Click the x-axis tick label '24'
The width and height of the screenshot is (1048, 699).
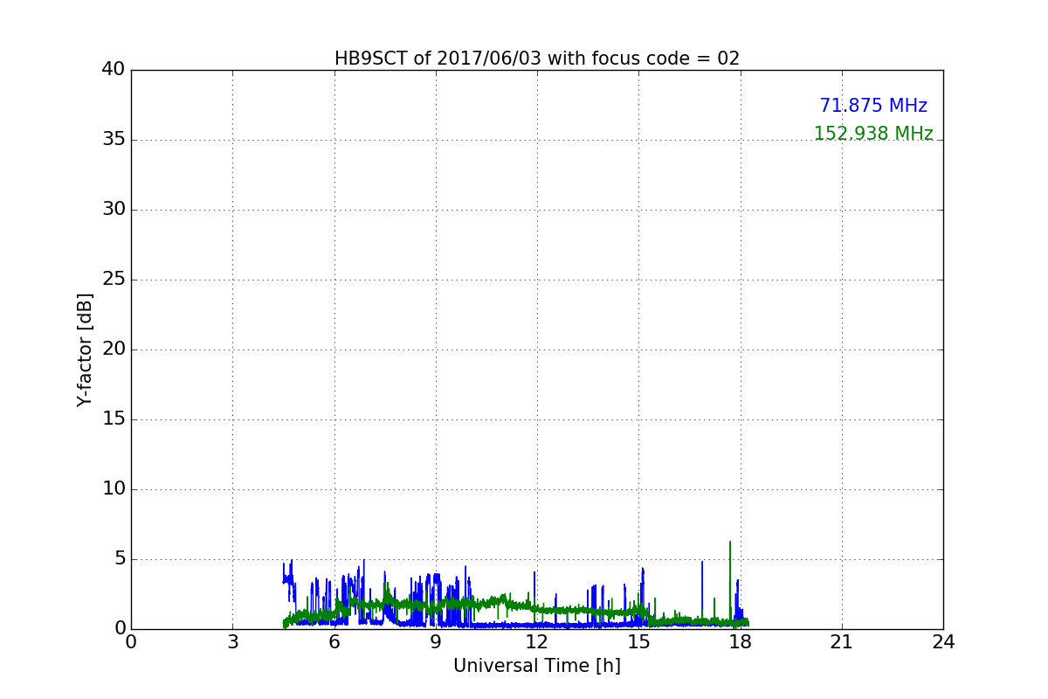click(943, 641)
